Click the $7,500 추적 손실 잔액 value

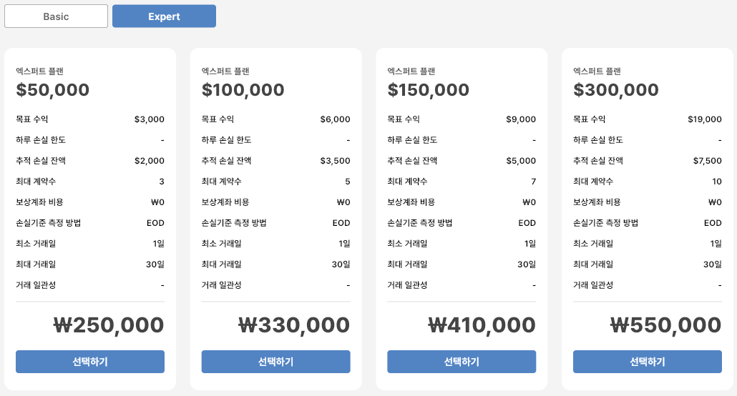[x=707, y=161]
